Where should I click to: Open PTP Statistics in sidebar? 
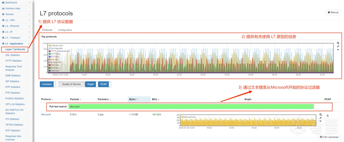pyautogui.click(x=13, y=93)
